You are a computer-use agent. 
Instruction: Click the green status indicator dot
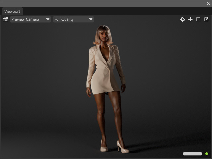[207, 154]
